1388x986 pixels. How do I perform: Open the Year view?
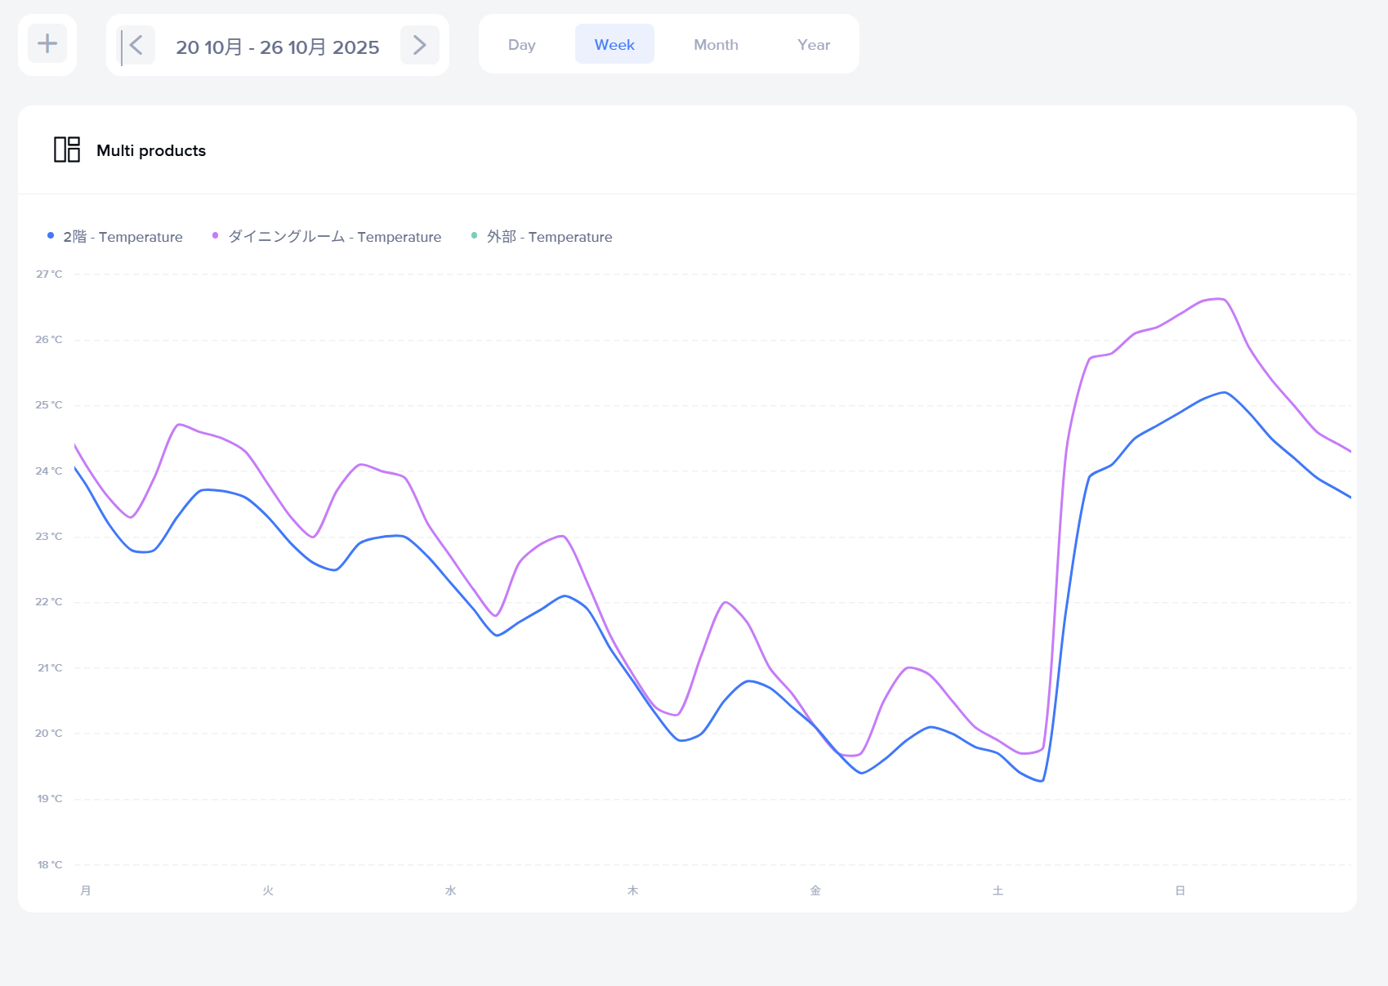click(x=813, y=45)
